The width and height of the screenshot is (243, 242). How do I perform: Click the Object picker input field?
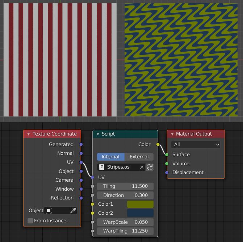coord(60,211)
